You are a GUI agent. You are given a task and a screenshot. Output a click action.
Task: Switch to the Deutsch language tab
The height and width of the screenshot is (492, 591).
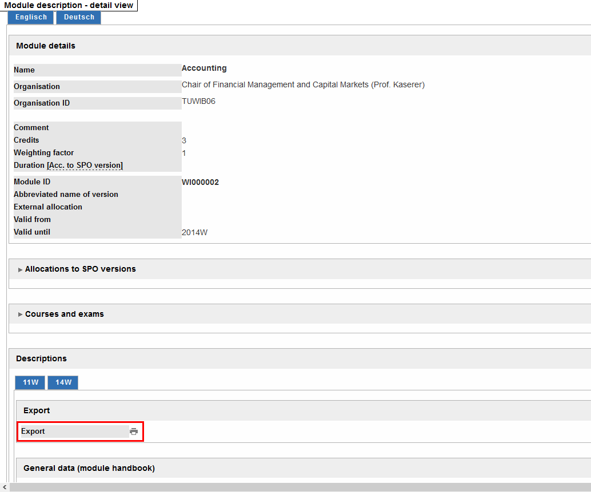tap(79, 17)
